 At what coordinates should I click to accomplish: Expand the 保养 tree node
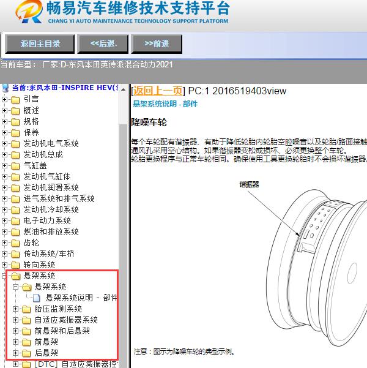[x=4, y=133]
